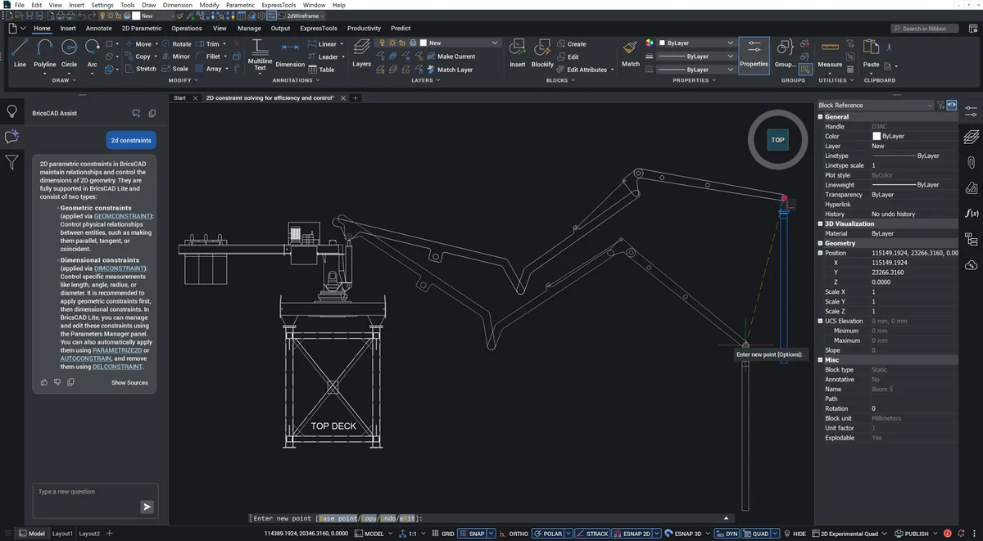
Task: Open the GEOMCONSTRAINT command link
Action: click(122, 216)
